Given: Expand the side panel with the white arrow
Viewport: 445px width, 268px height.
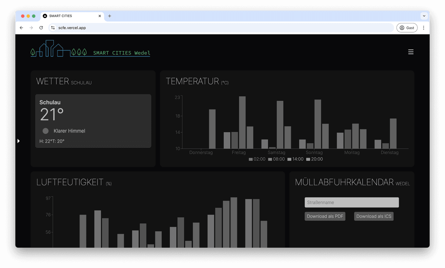Looking at the screenshot, I should tap(19, 141).
